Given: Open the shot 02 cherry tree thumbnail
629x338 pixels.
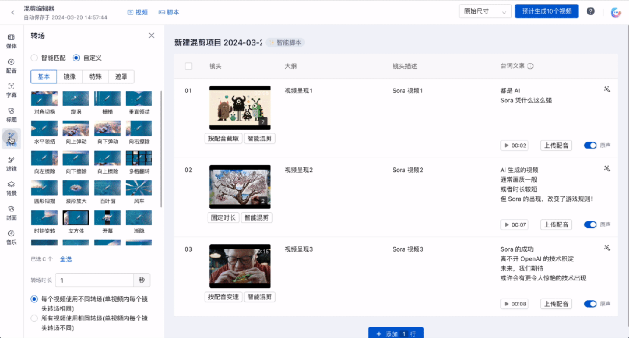Looking at the screenshot, I should point(240,187).
